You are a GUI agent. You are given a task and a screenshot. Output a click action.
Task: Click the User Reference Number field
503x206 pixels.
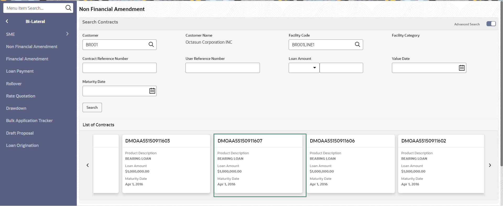pyautogui.click(x=223, y=68)
